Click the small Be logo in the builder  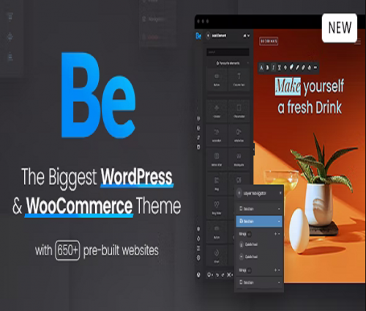198,36
